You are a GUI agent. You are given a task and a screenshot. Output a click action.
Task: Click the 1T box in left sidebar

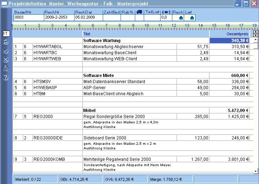6,34
